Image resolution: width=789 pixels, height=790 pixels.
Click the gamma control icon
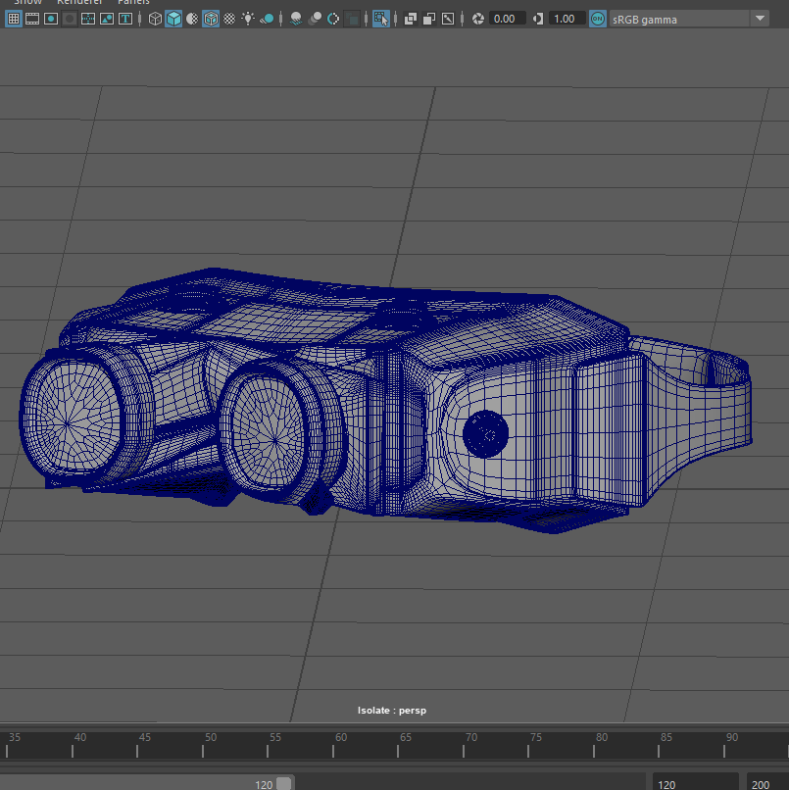pos(537,19)
